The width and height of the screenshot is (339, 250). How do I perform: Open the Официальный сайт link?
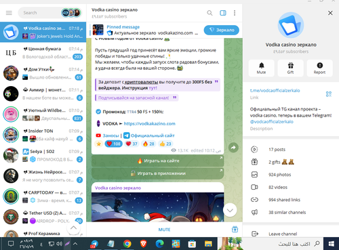[153, 136]
